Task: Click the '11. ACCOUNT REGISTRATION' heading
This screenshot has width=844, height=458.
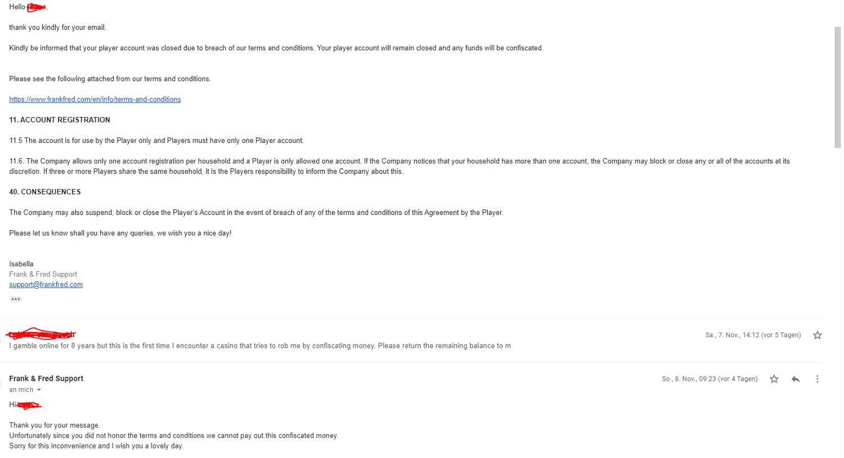Action: tap(60, 120)
